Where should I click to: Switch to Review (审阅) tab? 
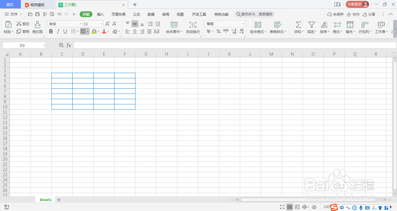click(x=166, y=14)
